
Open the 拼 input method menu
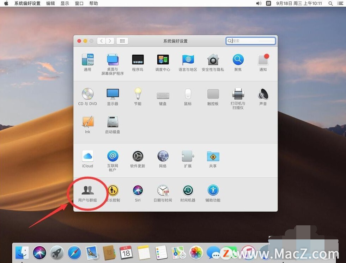(x=268, y=3)
